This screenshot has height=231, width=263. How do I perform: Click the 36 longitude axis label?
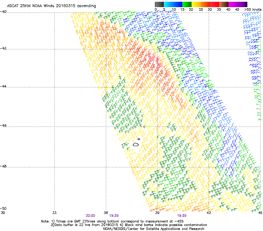[x=106, y=213]
